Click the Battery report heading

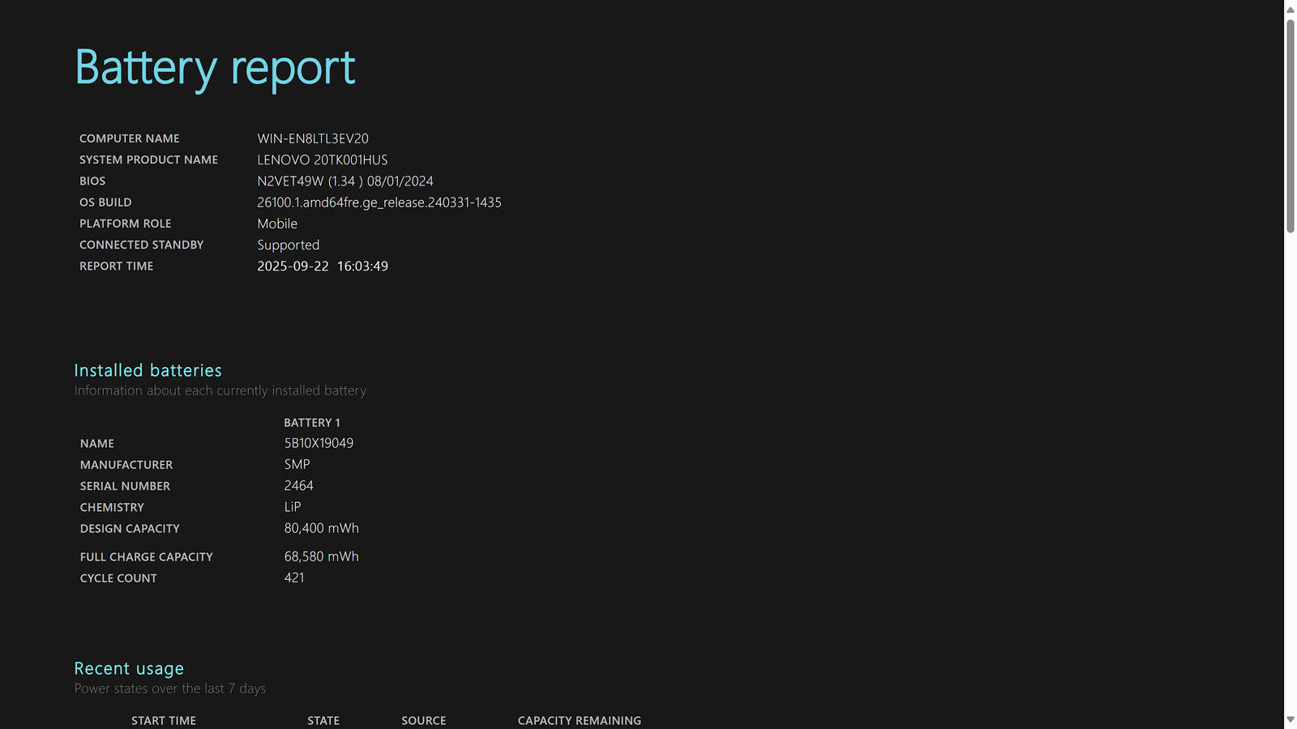tap(215, 68)
